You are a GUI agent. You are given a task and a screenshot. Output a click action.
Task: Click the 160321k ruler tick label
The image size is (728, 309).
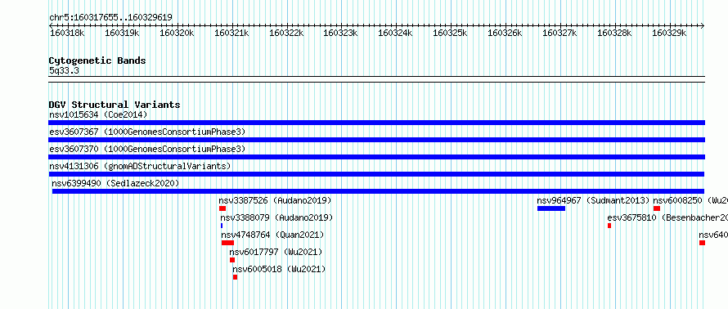(x=231, y=33)
